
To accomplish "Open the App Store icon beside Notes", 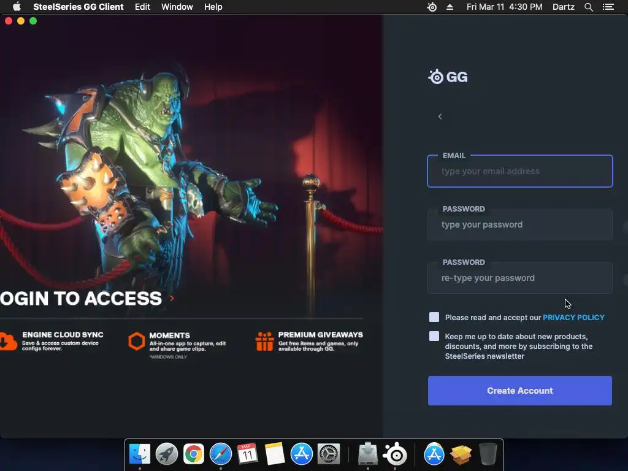I will tap(302, 454).
